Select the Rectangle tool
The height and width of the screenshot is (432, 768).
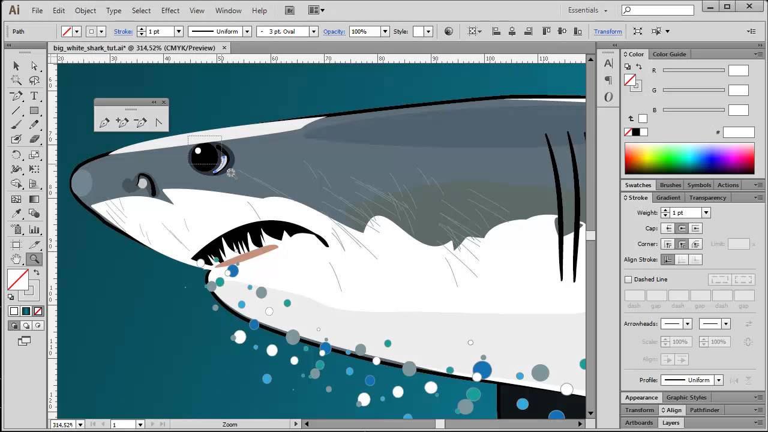pyautogui.click(x=34, y=110)
